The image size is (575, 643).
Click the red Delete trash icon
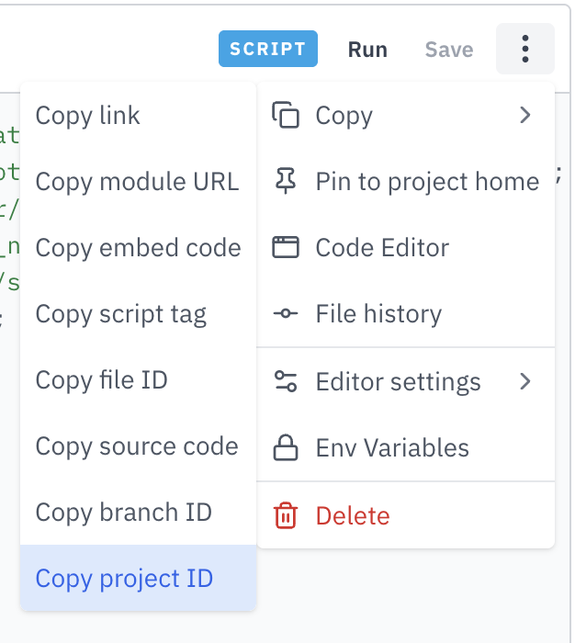click(287, 516)
